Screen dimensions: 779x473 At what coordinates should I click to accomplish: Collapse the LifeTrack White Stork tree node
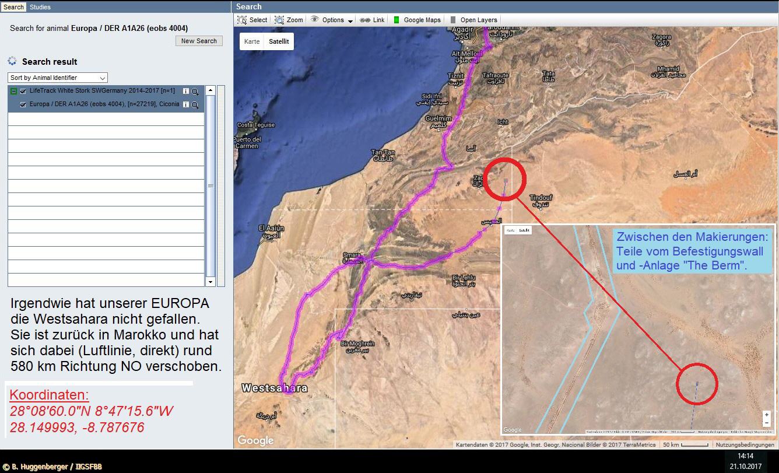(x=14, y=92)
